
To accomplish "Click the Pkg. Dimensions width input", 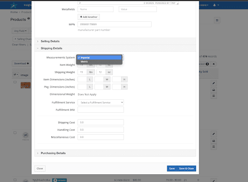I will (x=99, y=87).
